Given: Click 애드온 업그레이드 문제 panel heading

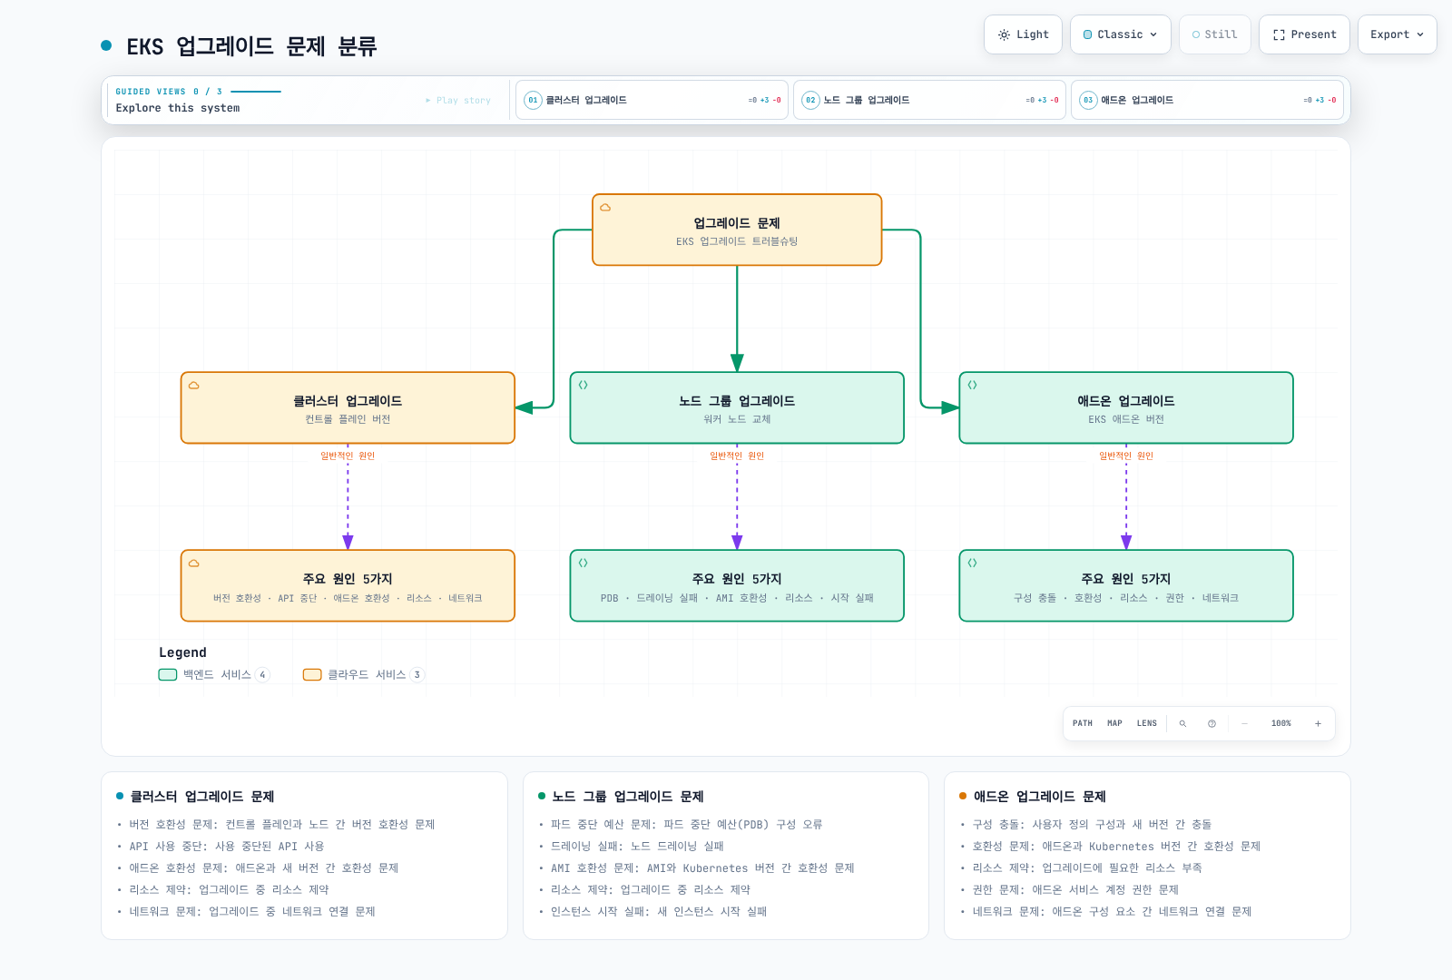Looking at the screenshot, I should pos(1040,797).
